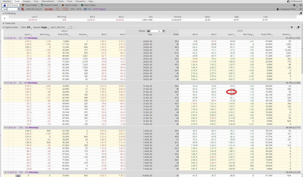Go to the MarketWatch main tab
Screen dimensions: 303x177
48,1
